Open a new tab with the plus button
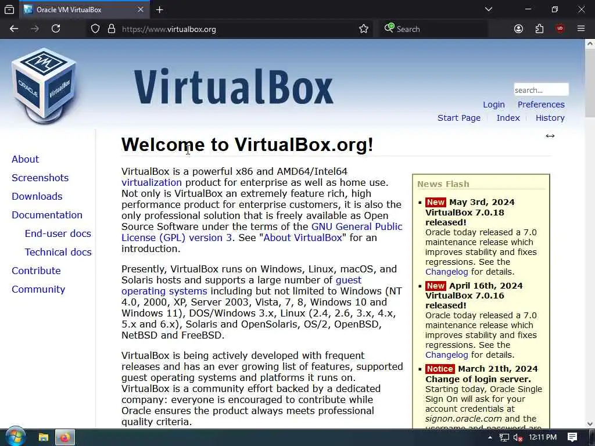595x446 pixels. click(159, 10)
